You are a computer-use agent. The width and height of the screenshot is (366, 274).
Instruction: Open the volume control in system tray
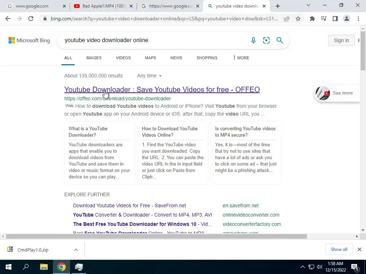(320, 267)
